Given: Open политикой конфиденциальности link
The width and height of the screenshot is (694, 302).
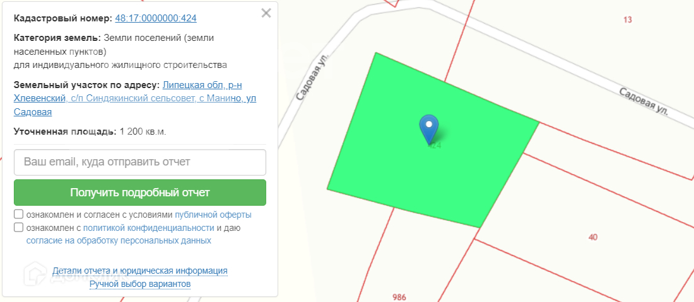Looking at the screenshot, I should pyautogui.click(x=149, y=228).
